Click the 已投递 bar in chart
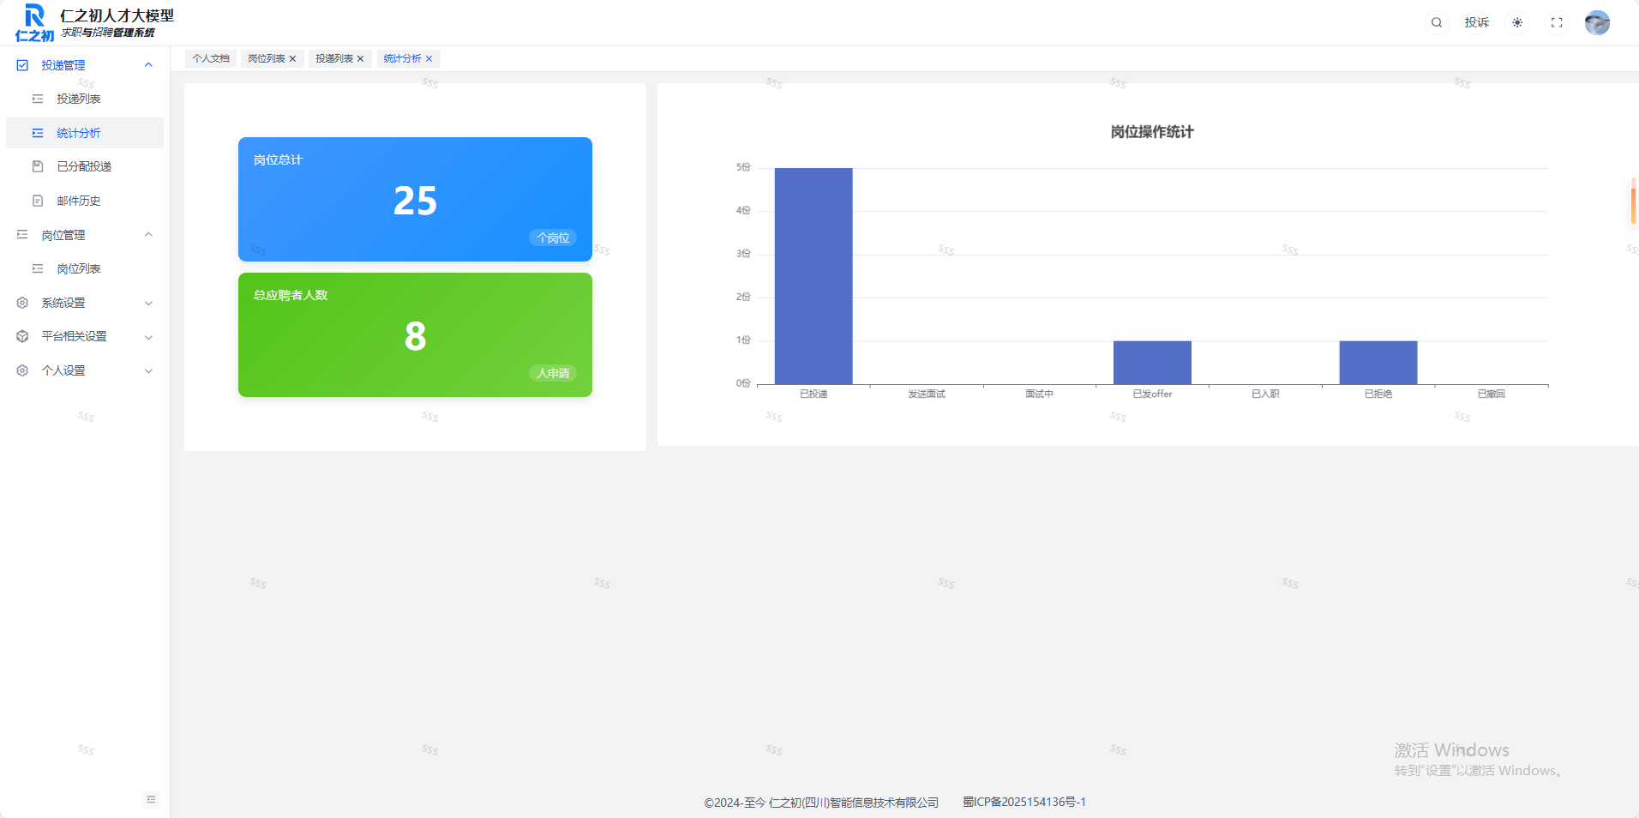The height and width of the screenshot is (818, 1639). pyautogui.click(x=813, y=276)
